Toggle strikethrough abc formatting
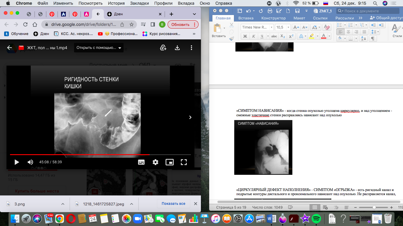 coord(274,36)
